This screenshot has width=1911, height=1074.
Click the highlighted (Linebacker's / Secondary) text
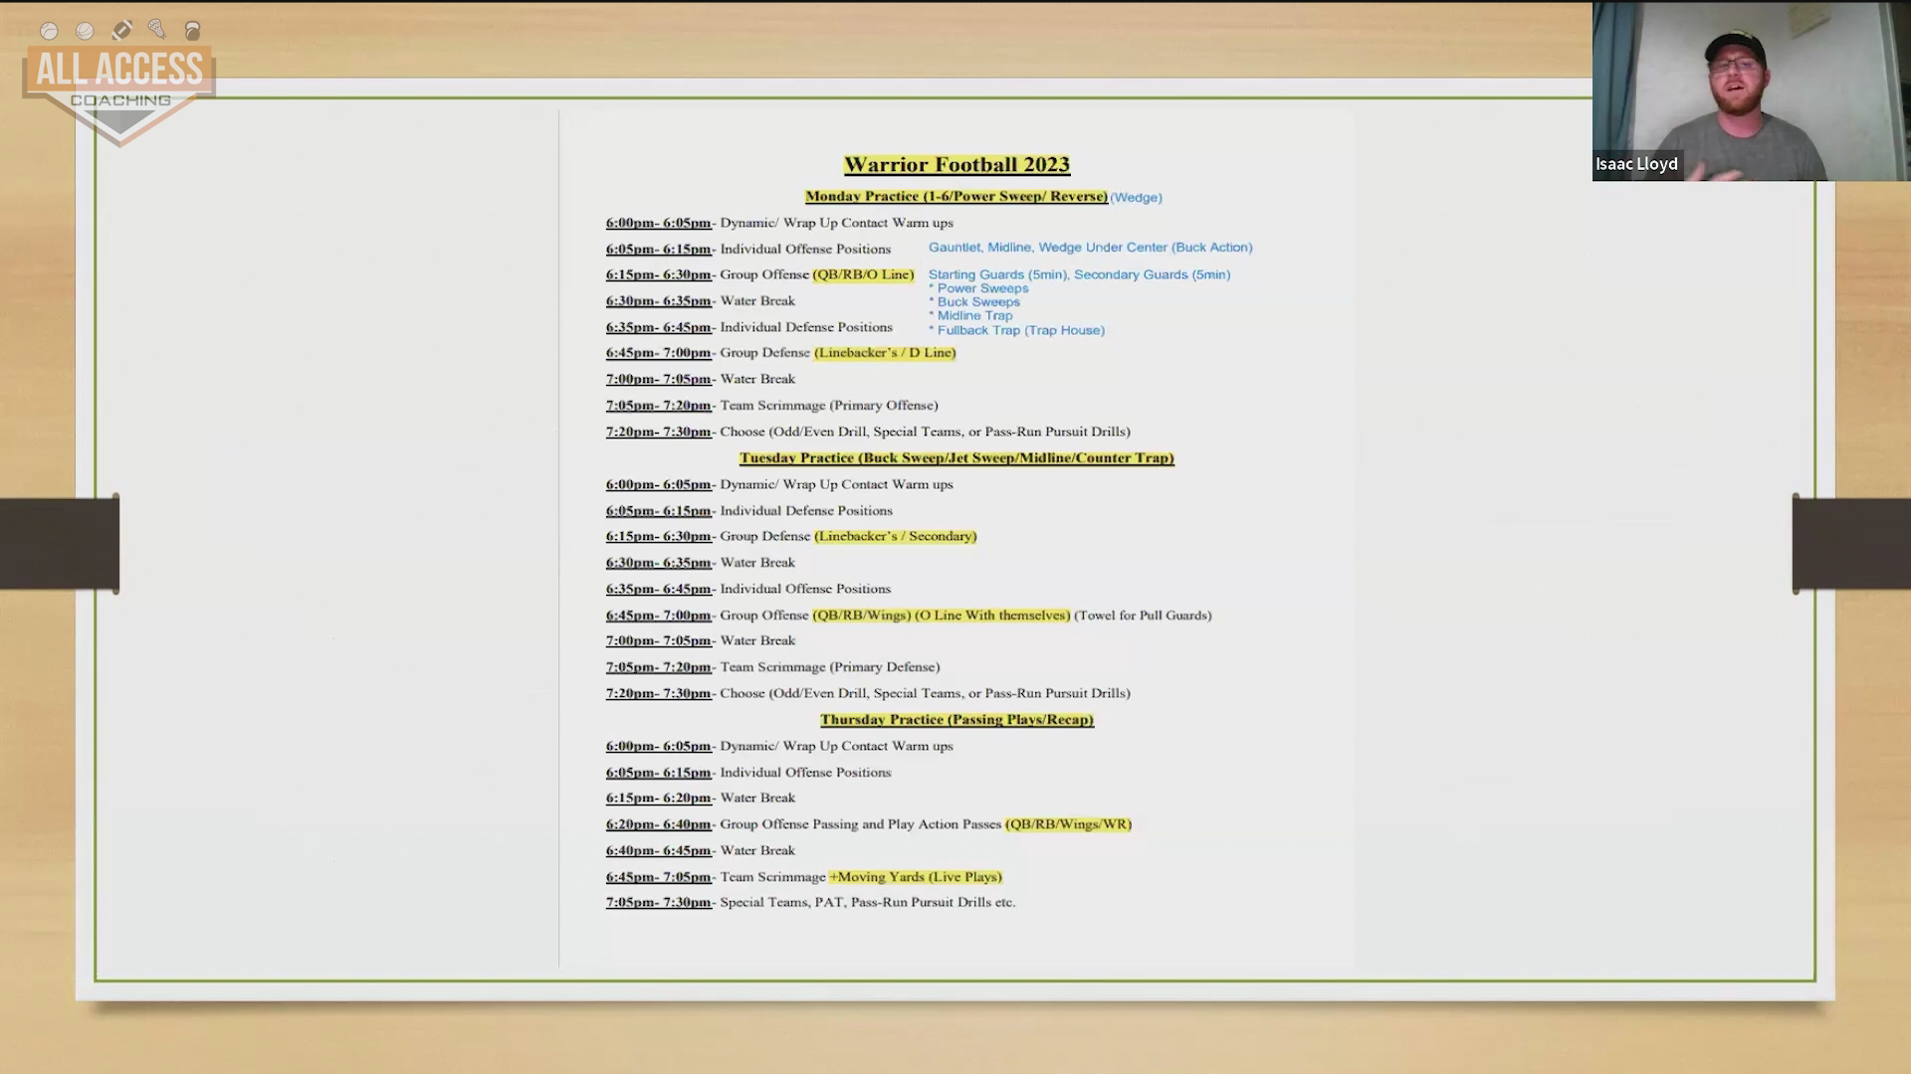click(x=895, y=537)
